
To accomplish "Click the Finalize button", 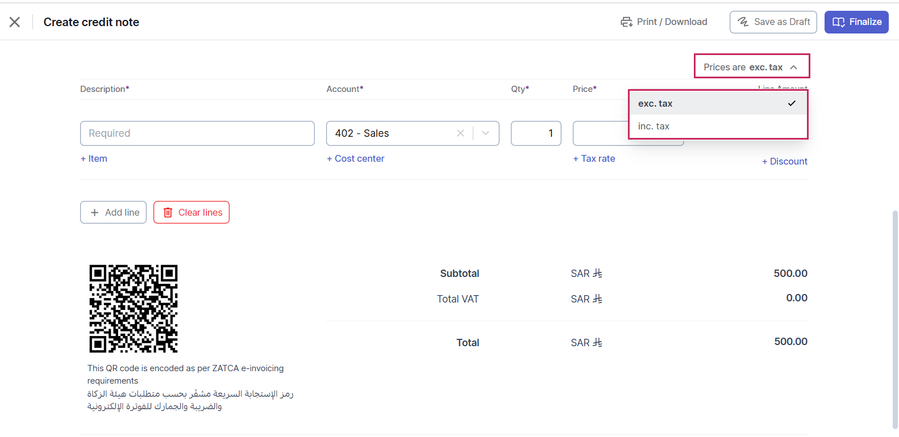I will click(x=856, y=22).
